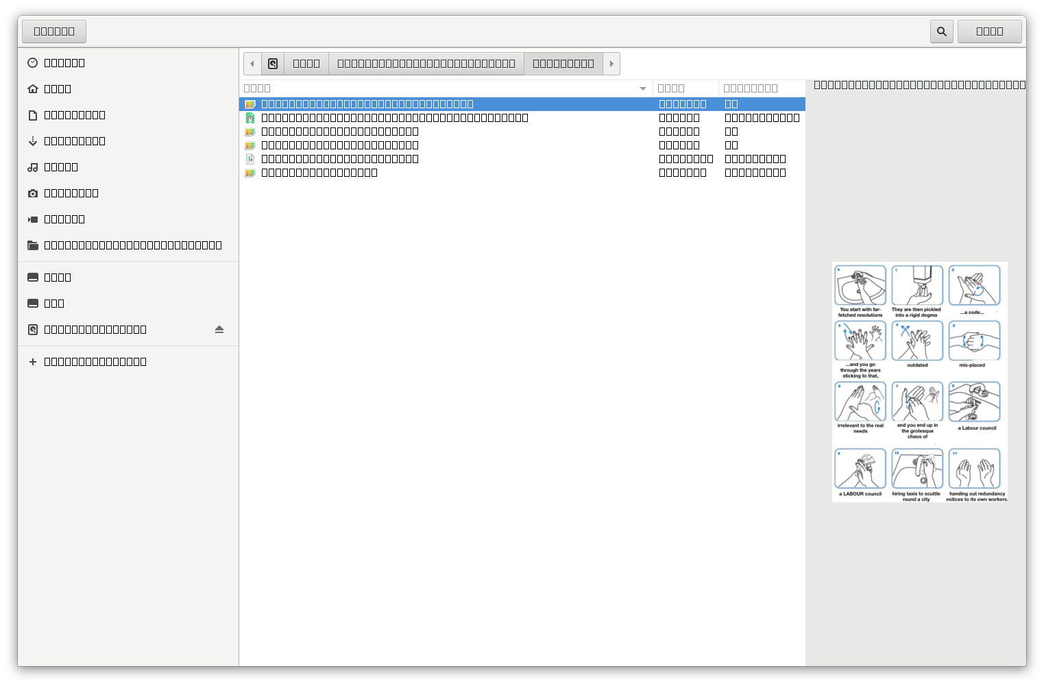The width and height of the screenshot is (1044, 686).
Task: Click the app button at top left
Action: (x=53, y=31)
